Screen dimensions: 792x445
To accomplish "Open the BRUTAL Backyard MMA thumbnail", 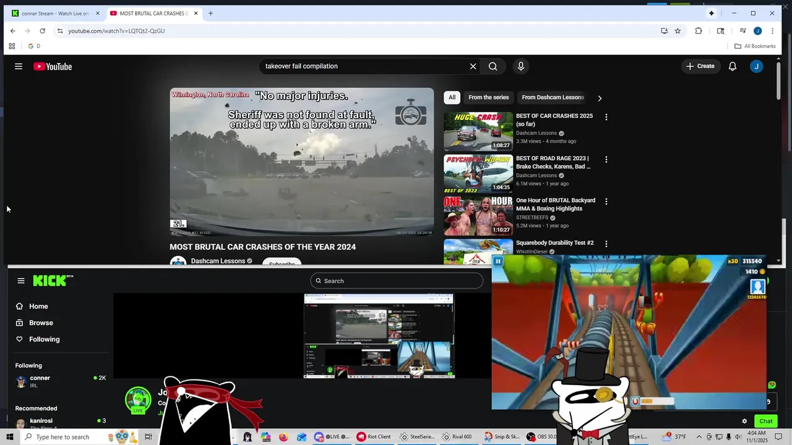I will click(478, 216).
